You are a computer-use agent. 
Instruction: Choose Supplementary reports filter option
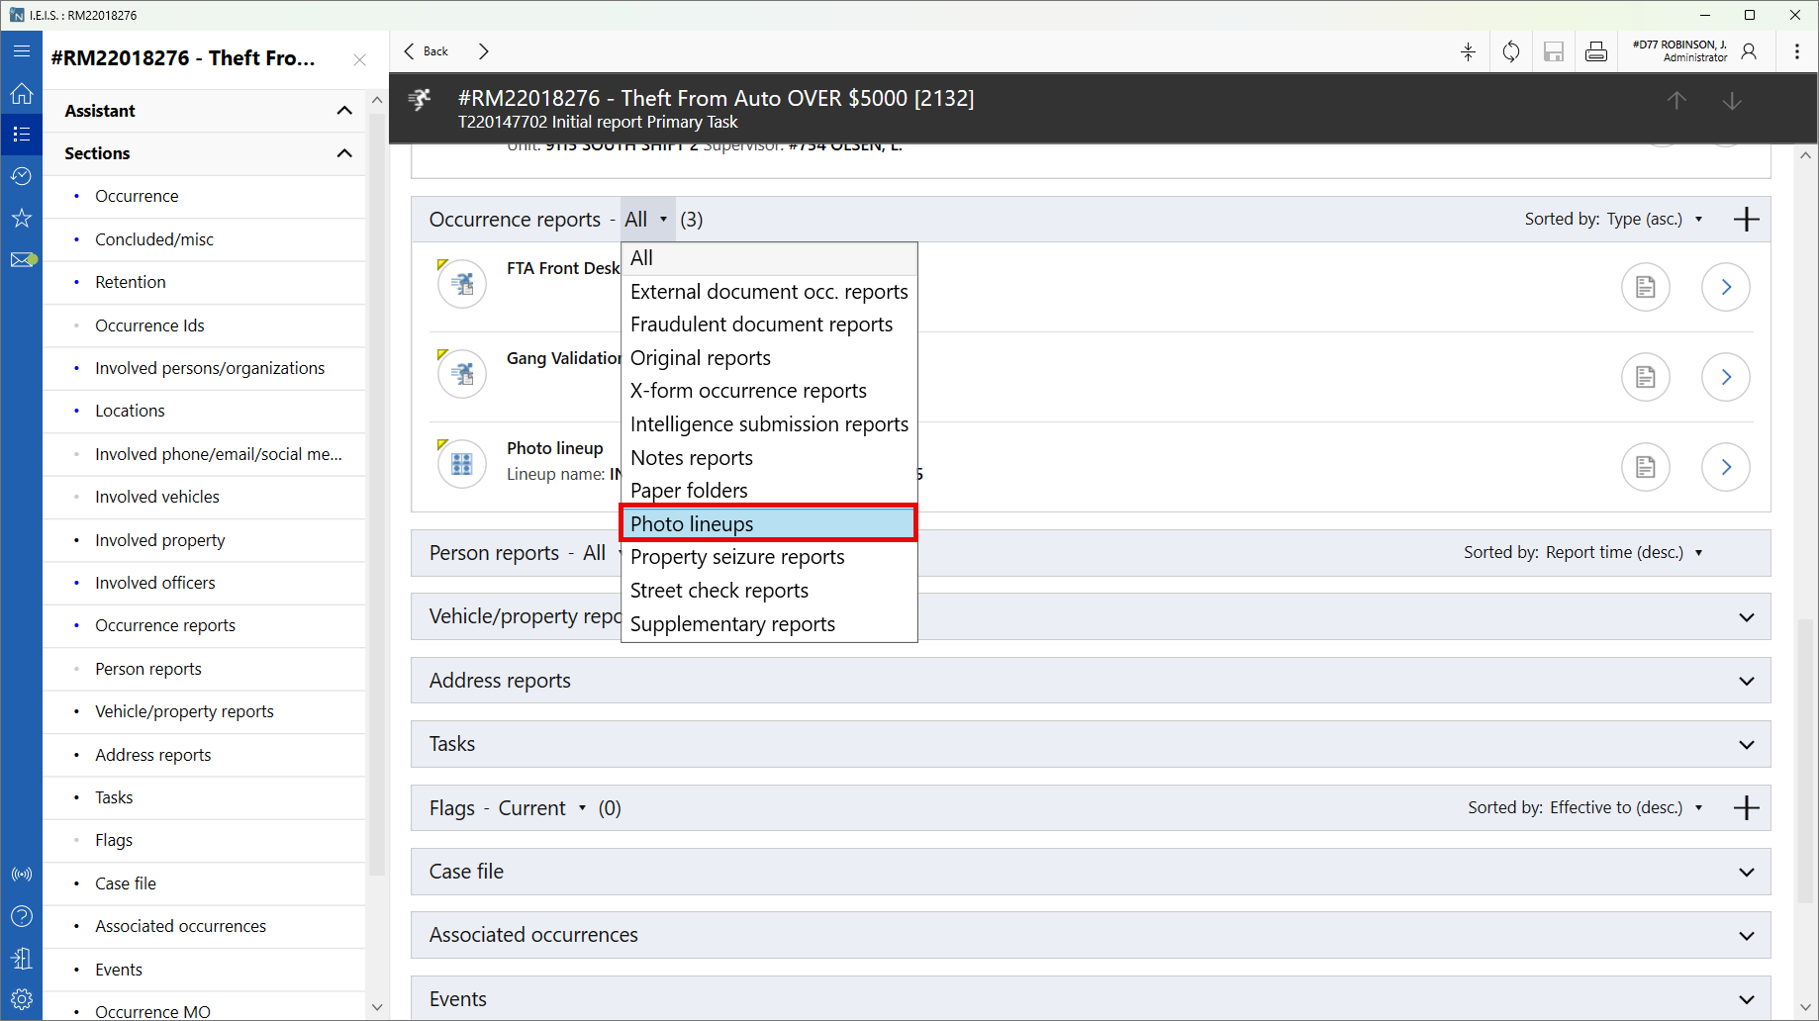(732, 624)
